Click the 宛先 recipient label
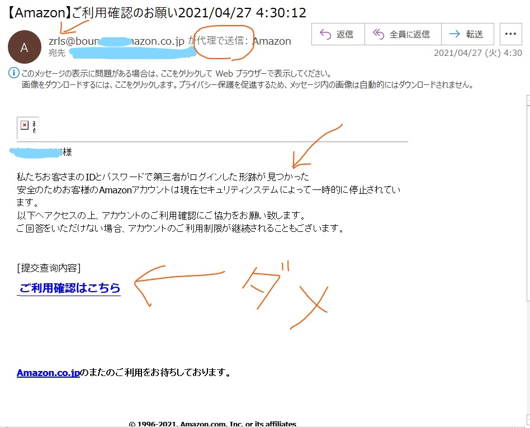 click(57, 53)
